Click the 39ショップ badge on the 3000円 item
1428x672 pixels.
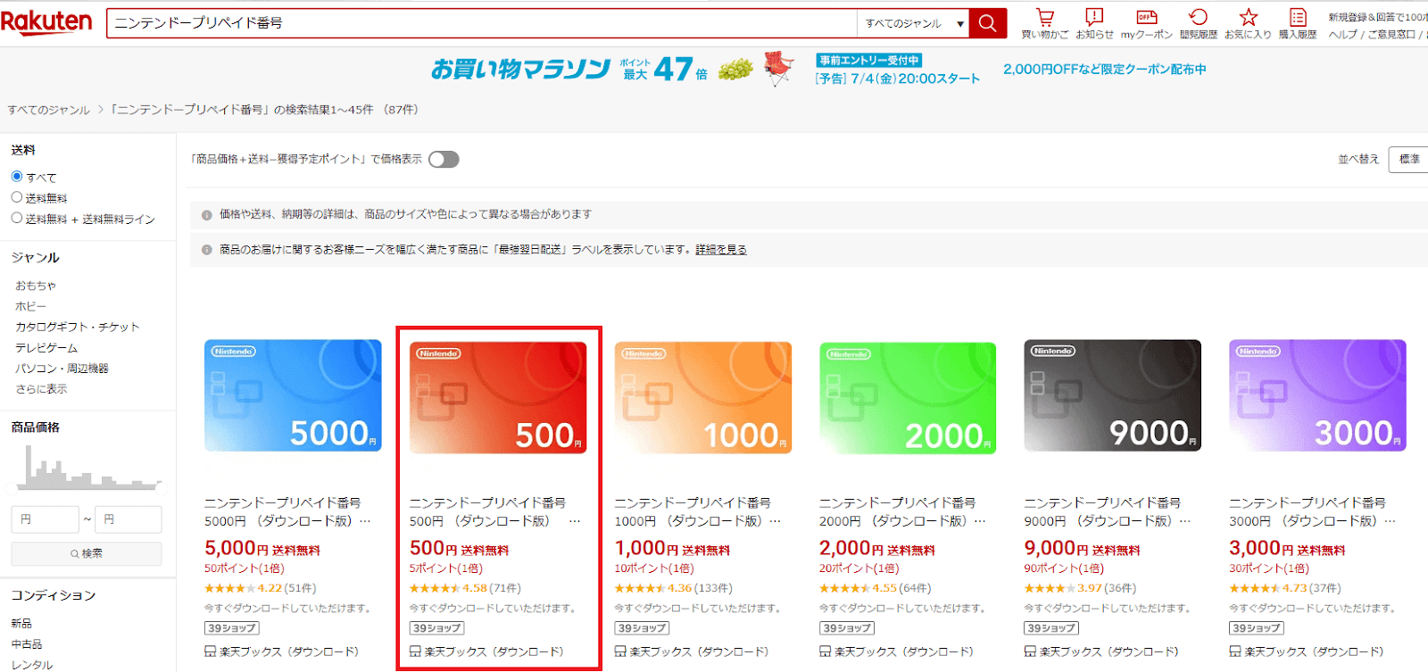click(1257, 628)
